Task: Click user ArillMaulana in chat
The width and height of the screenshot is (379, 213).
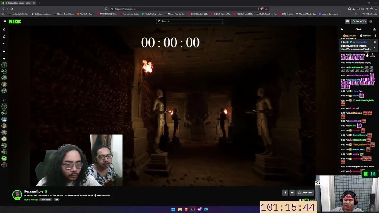Action: pyautogui.click(x=355, y=113)
